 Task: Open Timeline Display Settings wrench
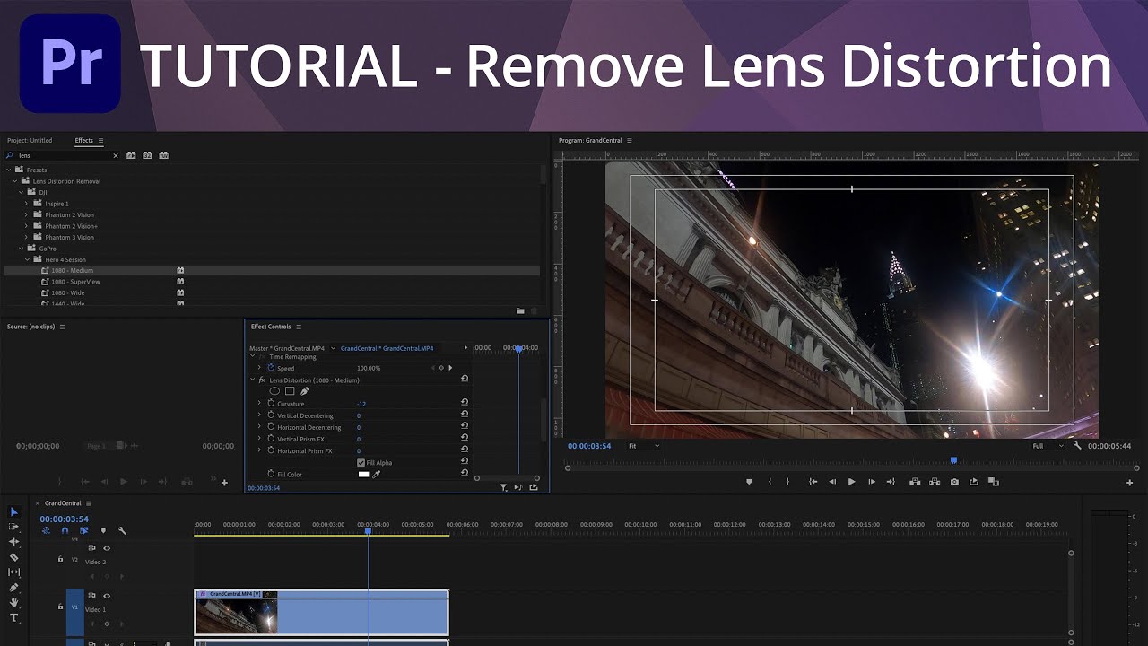click(121, 530)
